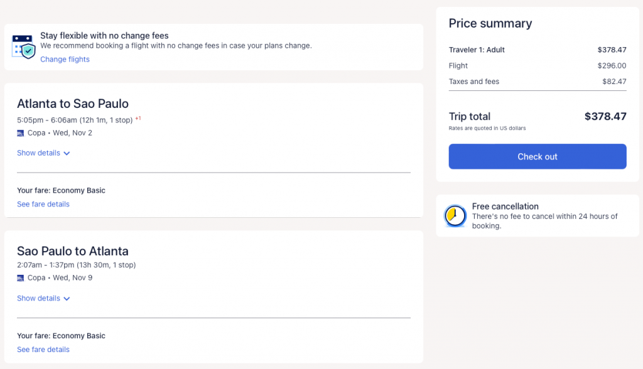Click the Traveler 1: Adult price row
The height and width of the screenshot is (369, 643).
click(538, 50)
